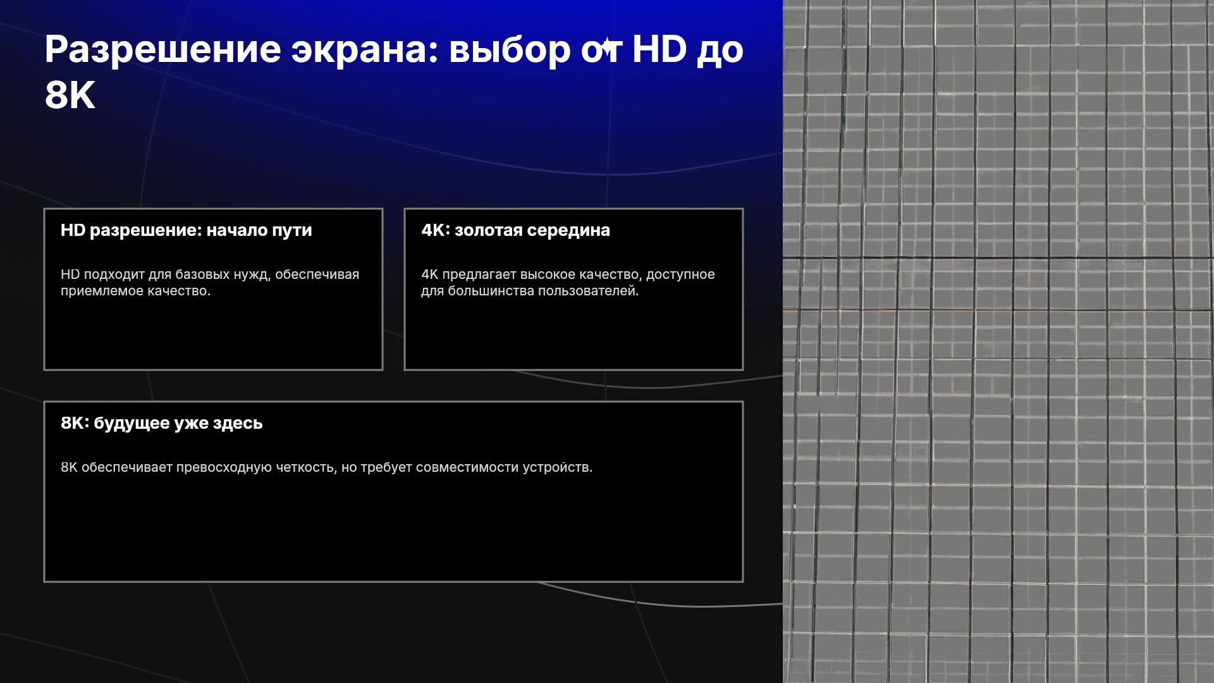1214x683 pixels.
Task: Click 'HD' in the slide title
Action: 659,49
